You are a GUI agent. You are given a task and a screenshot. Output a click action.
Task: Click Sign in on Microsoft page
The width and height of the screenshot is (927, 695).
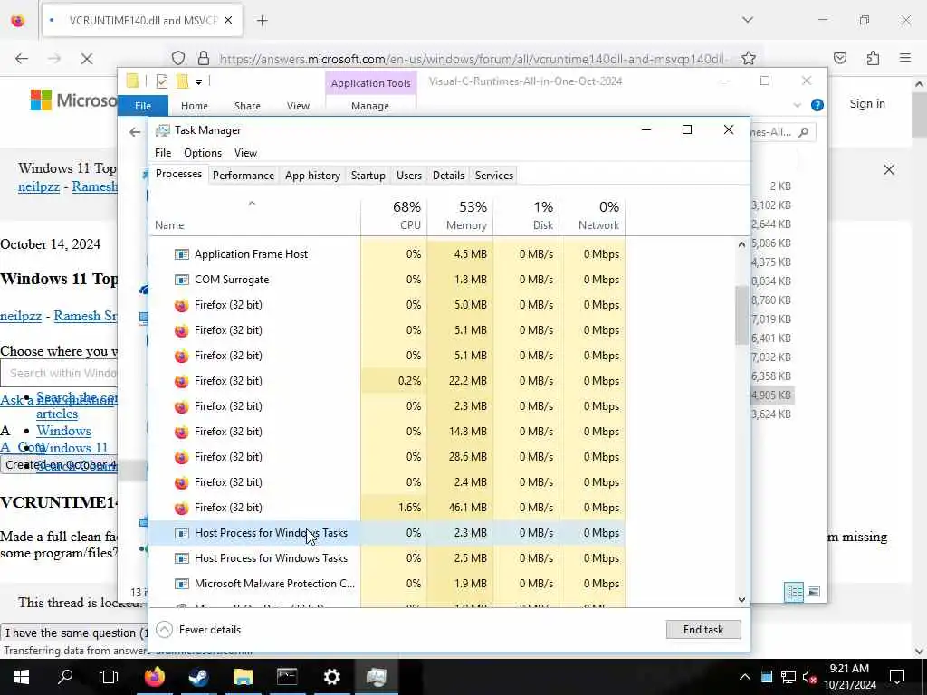coord(867,103)
